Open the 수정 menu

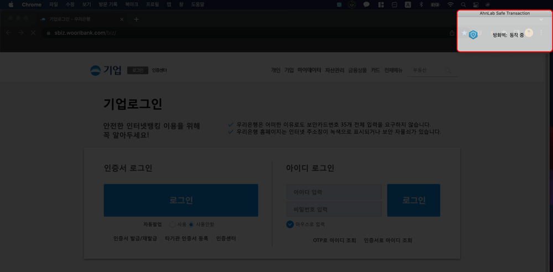pyautogui.click(x=70, y=4)
